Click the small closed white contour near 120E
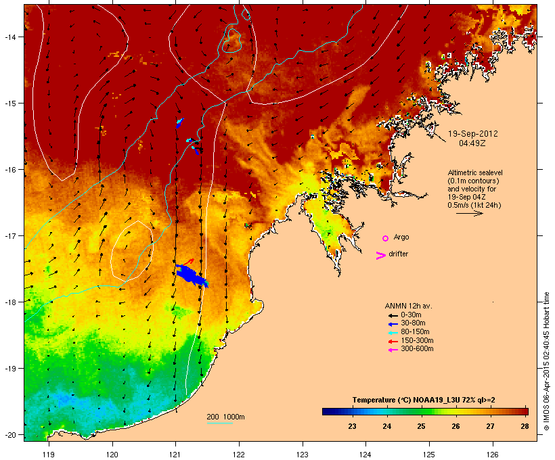The image size is (555, 460). point(133,251)
